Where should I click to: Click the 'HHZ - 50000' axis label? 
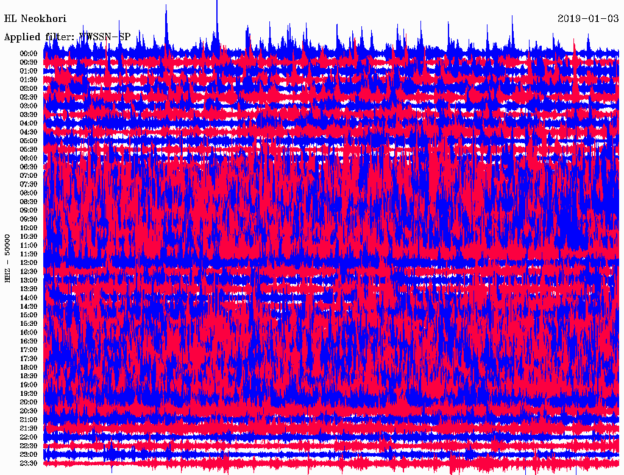(x=7, y=259)
